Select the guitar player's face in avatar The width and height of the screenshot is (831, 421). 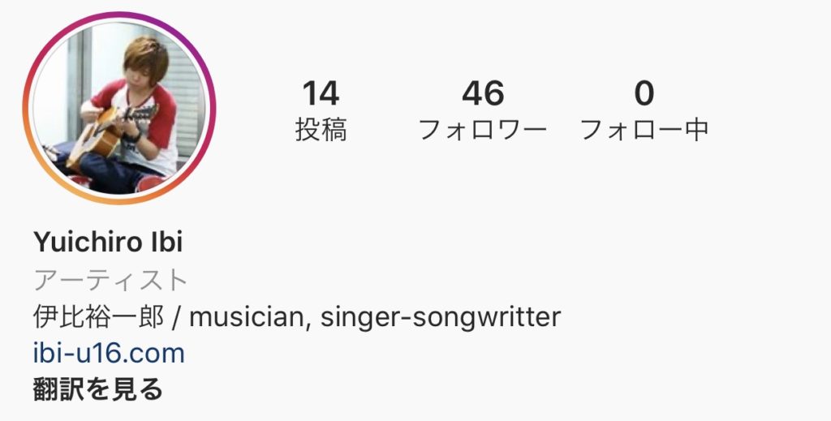(x=143, y=67)
